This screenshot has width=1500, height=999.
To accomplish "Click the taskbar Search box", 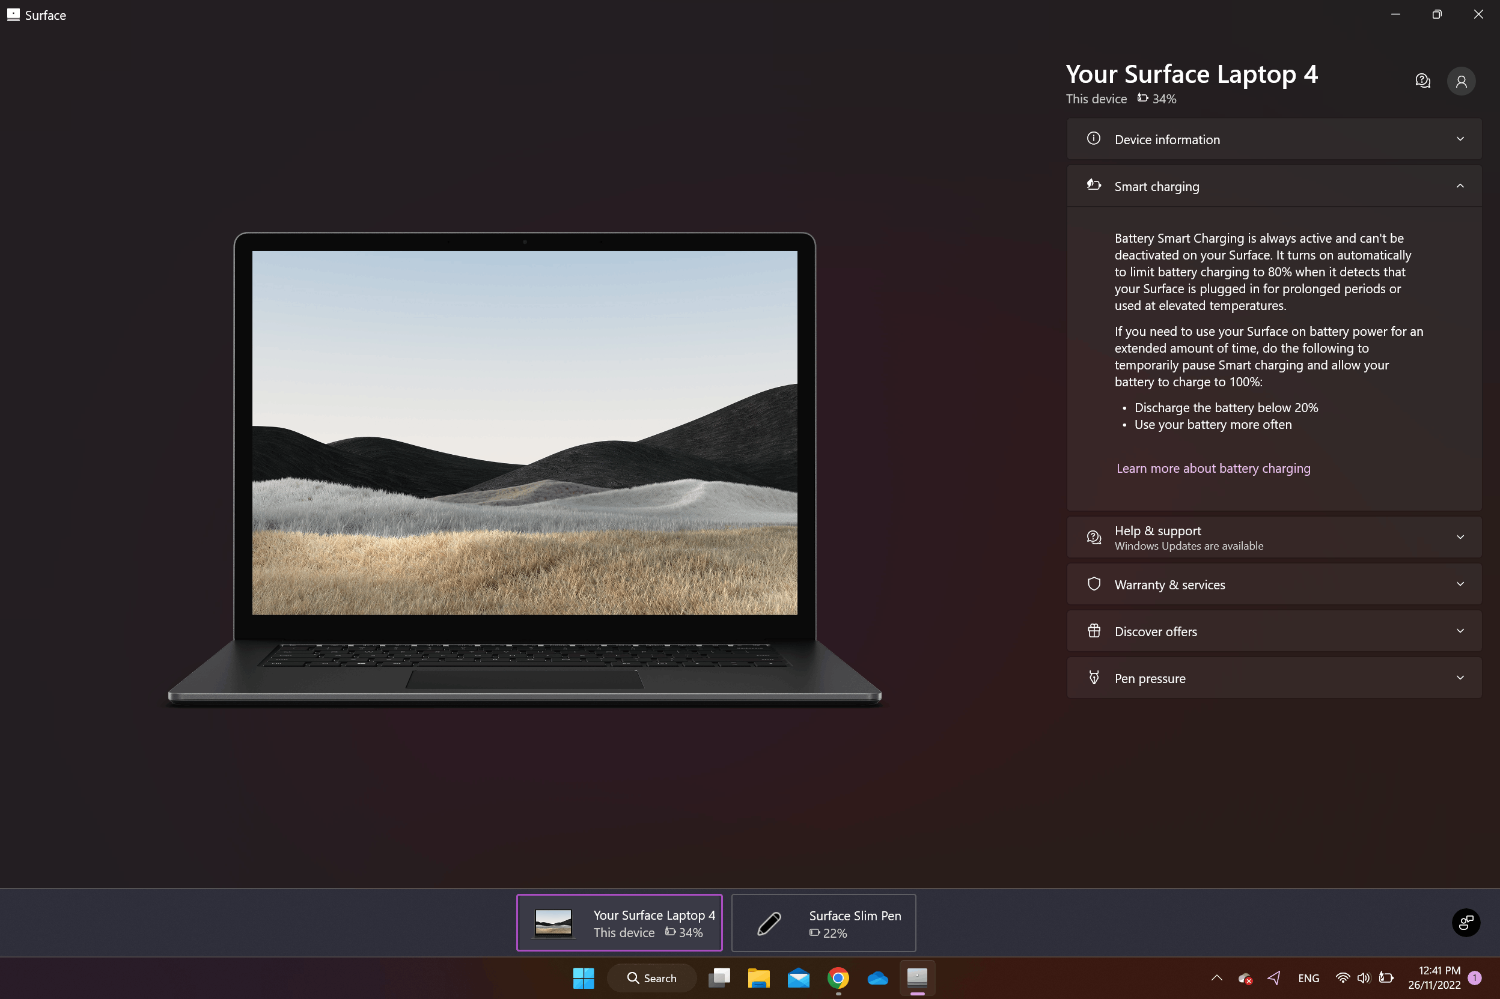I will coord(651,977).
